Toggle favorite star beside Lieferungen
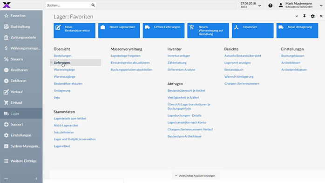325x183 pixels. point(51,62)
